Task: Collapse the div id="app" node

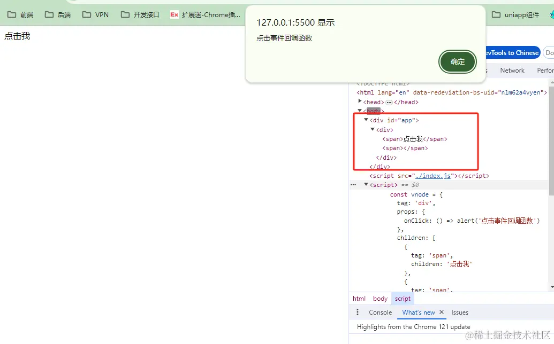Action: pyautogui.click(x=366, y=120)
